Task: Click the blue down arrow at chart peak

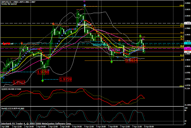Action: (85, 5)
